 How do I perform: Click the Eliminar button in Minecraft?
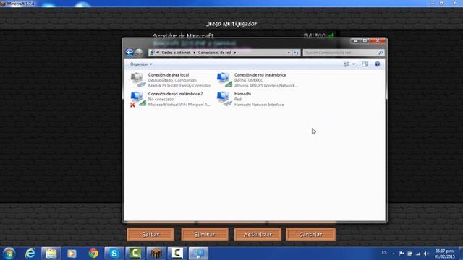coord(205,234)
